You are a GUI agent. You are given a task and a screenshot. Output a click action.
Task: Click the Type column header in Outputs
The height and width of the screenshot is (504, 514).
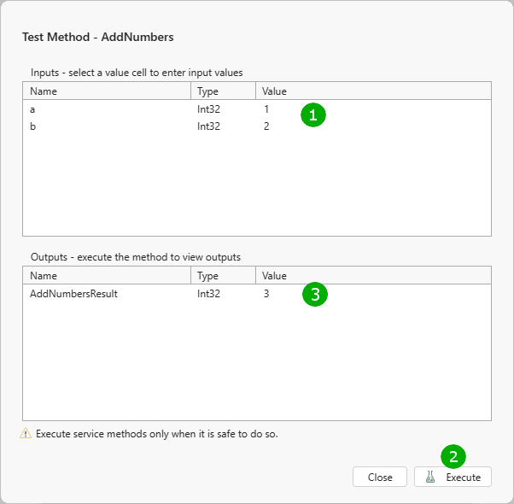[x=208, y=276]
